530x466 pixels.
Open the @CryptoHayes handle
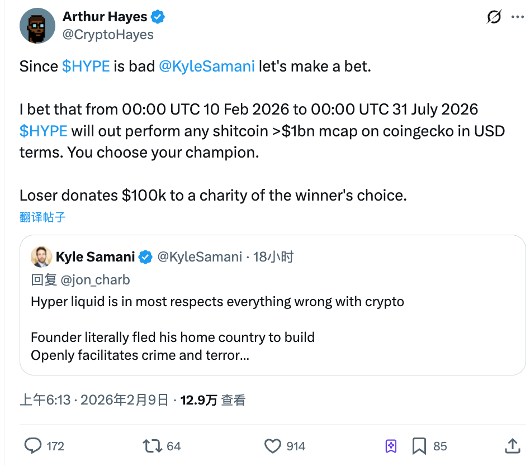(108, 35)
